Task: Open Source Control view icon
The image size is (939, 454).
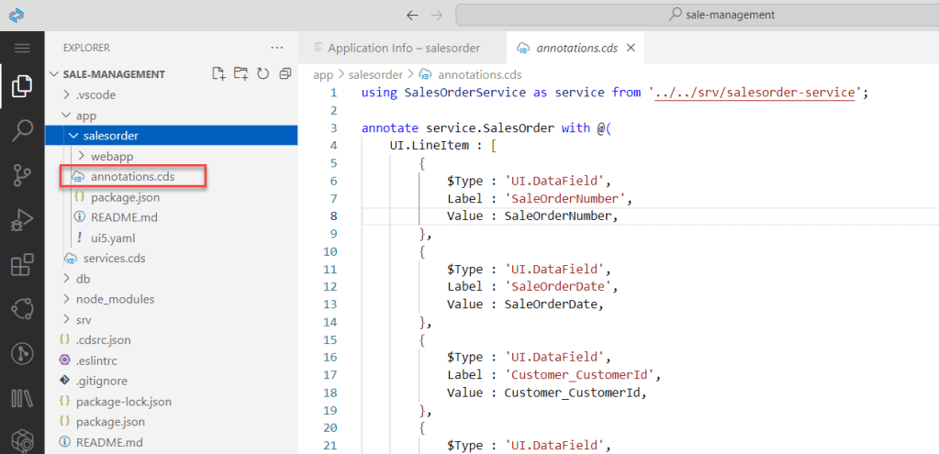Action: tap(22, 175)
